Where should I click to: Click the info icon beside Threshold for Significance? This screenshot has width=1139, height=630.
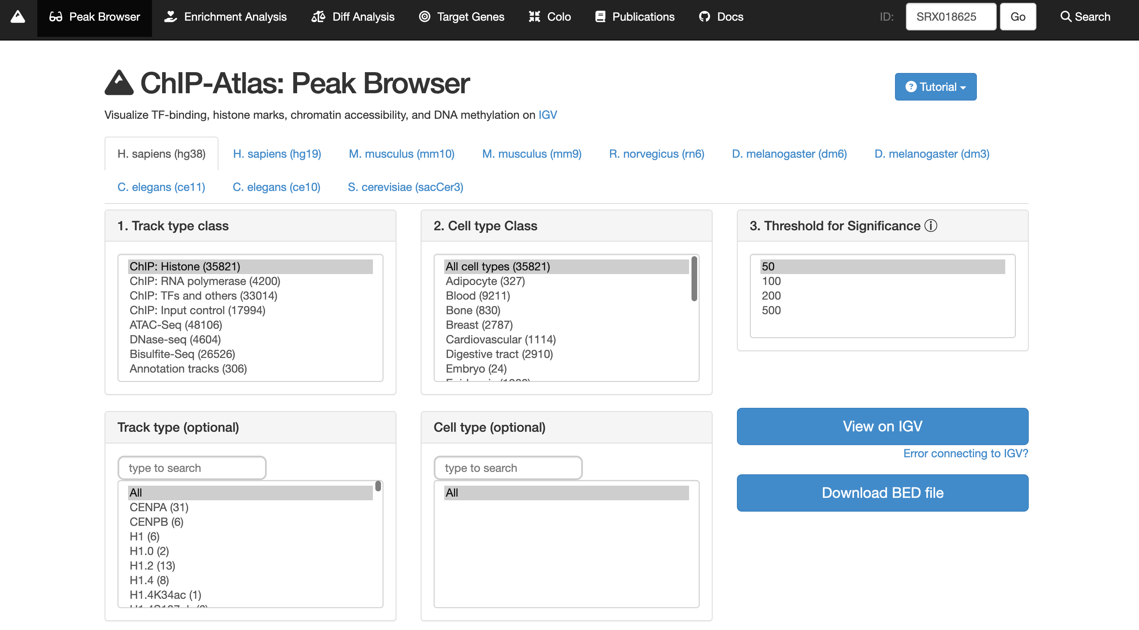coord(931,225)
